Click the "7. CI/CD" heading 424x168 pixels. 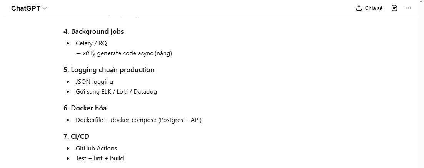coord(77,137)
